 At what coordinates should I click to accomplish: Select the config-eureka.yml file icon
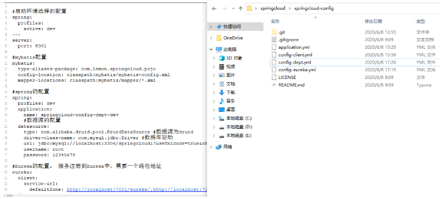274,70
